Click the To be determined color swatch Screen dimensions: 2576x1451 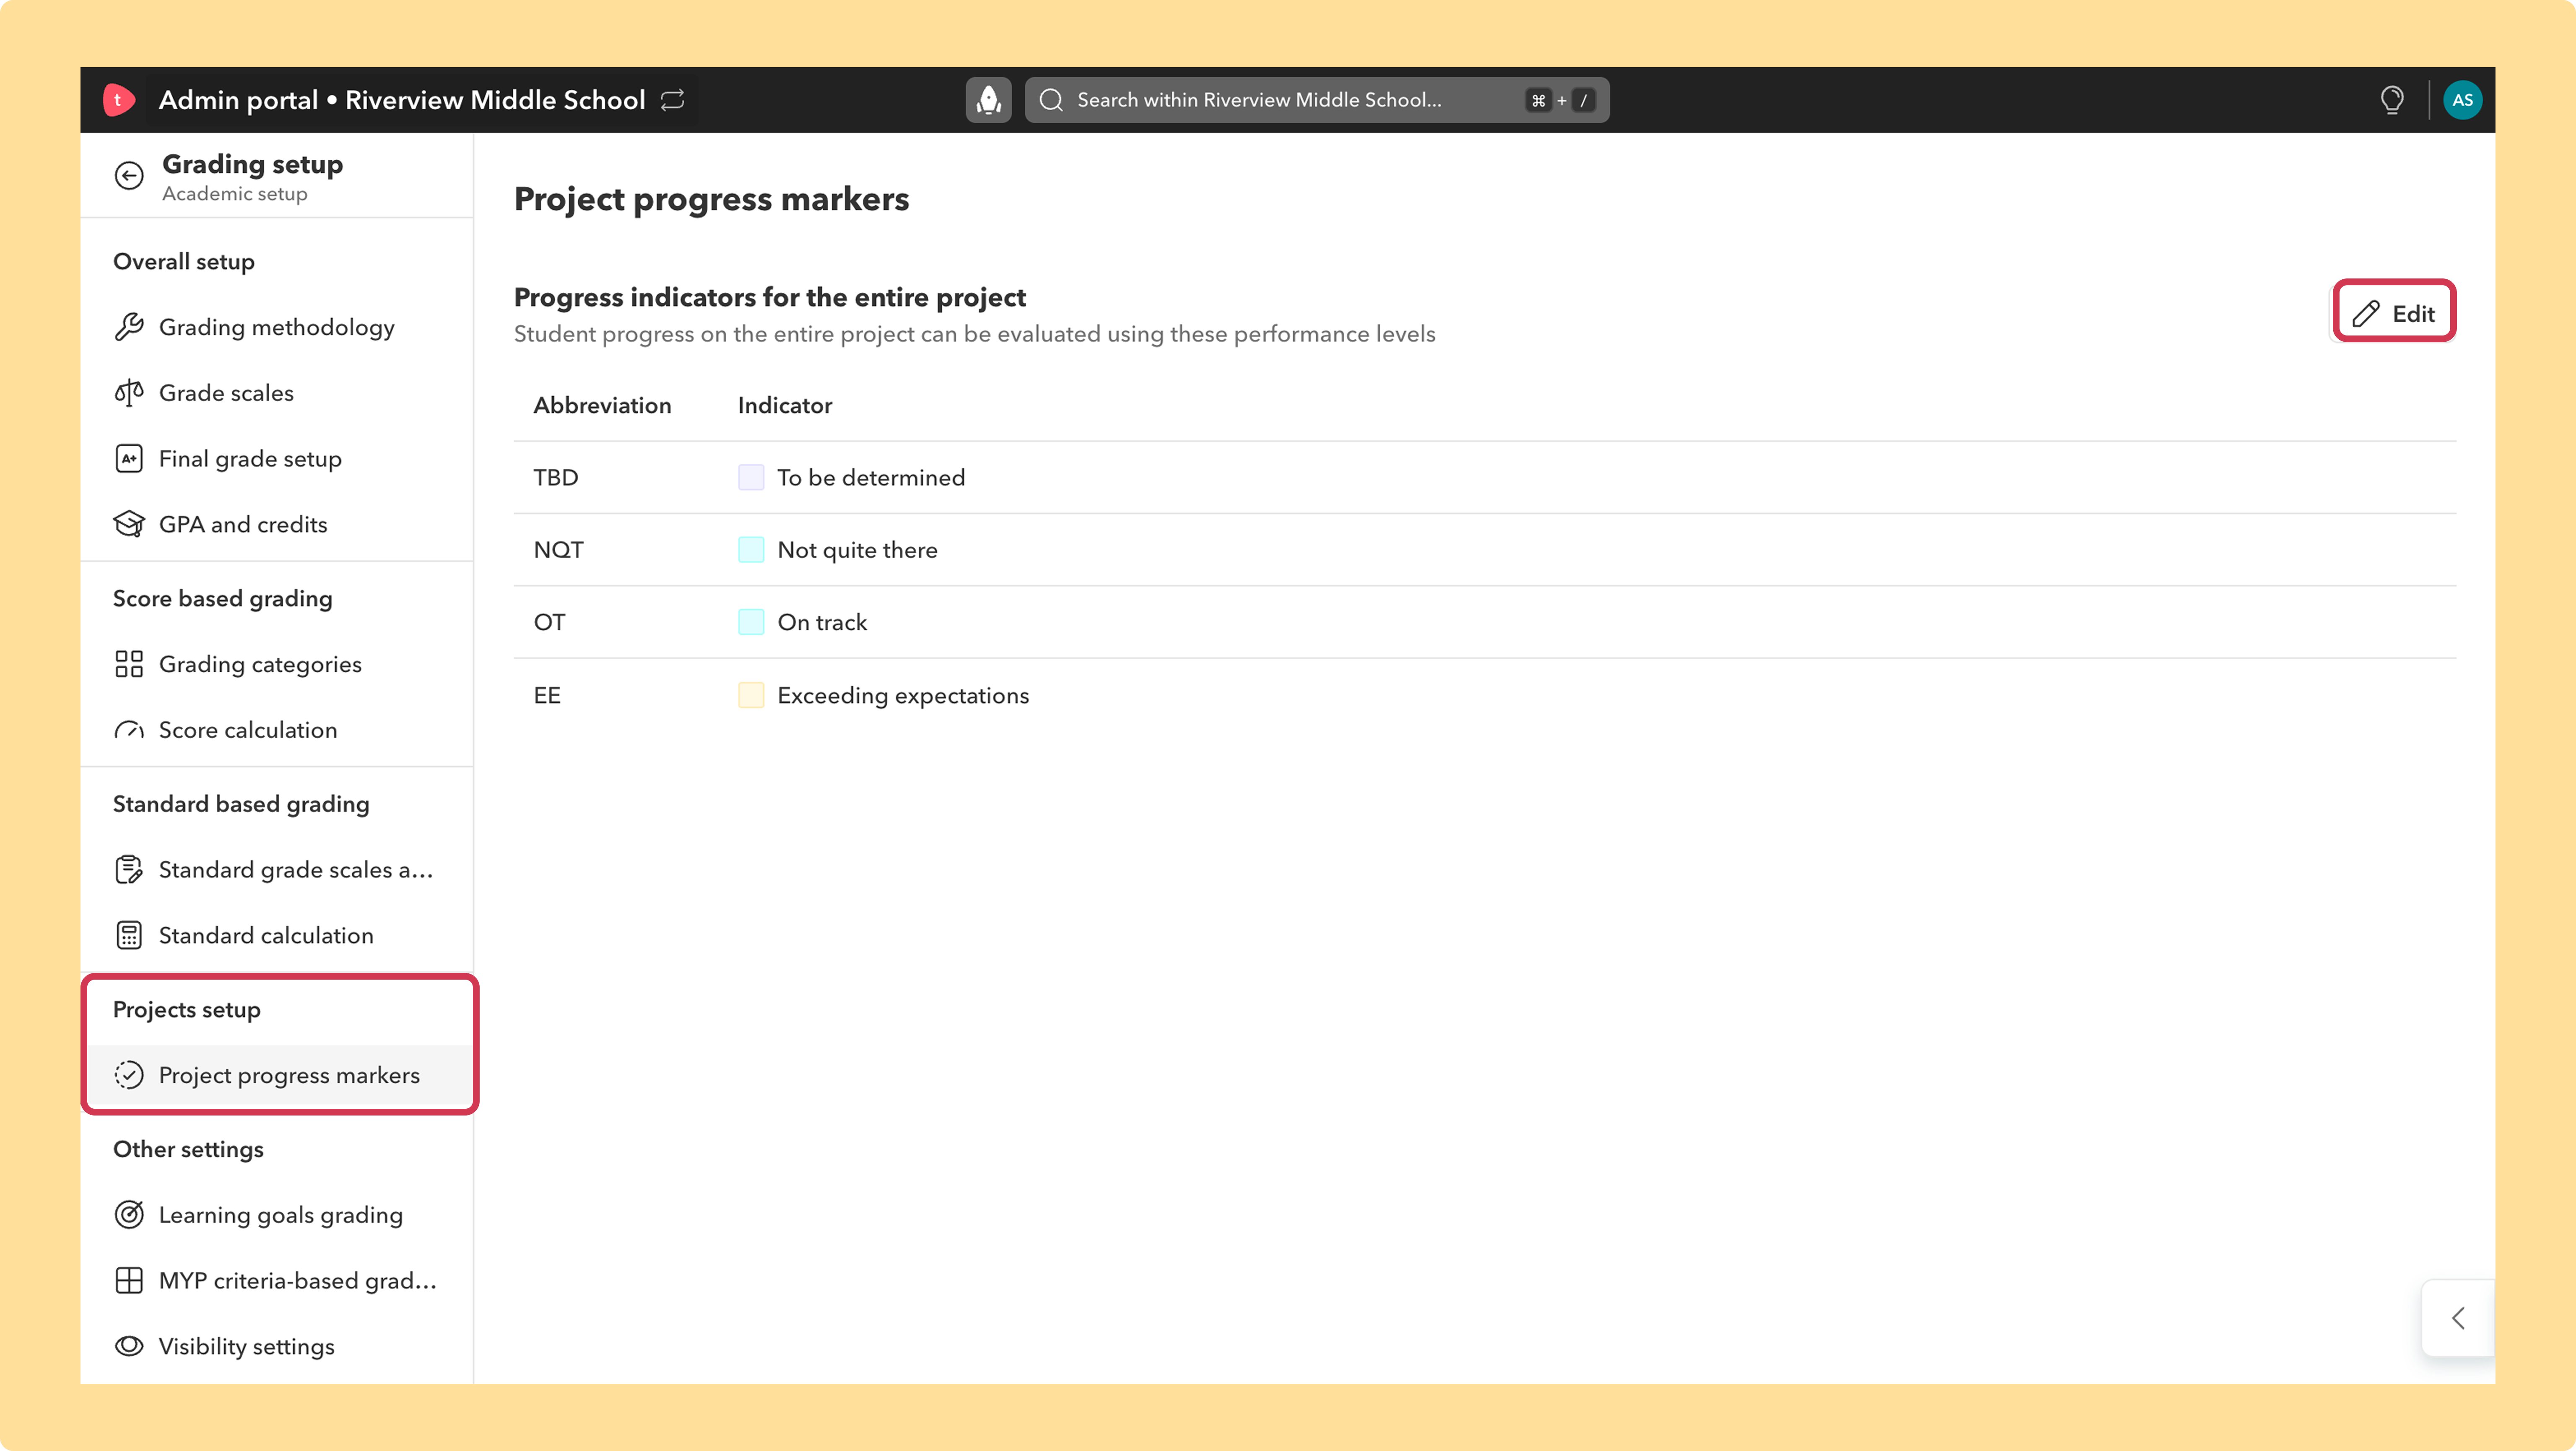pyautogui.click(x=751, y=477)
